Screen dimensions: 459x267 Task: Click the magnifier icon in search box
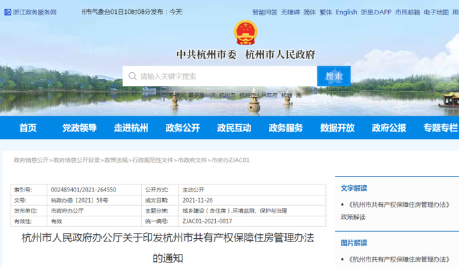(132, 76)
